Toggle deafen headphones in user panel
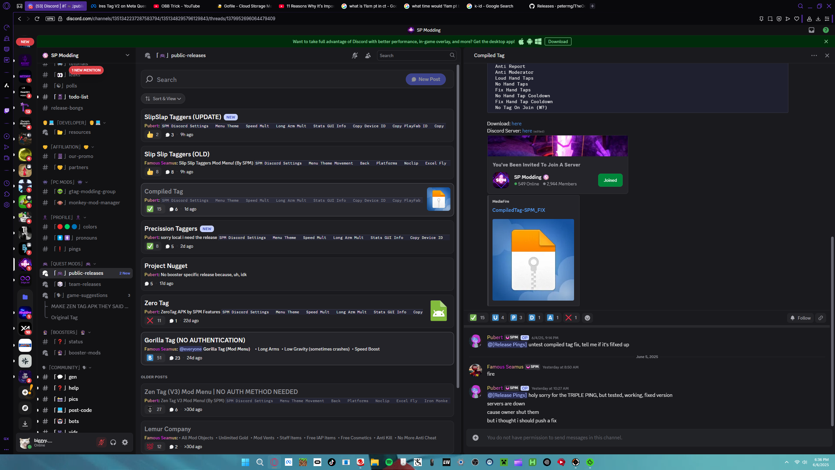The image size is (835, 470). click(113, 442)
